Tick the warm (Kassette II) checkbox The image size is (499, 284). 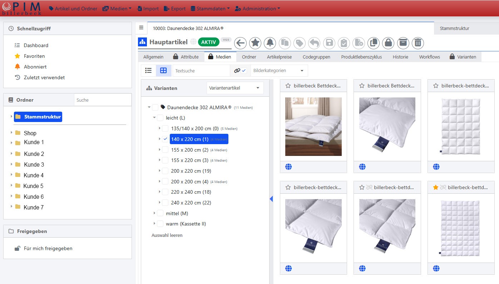160,224
